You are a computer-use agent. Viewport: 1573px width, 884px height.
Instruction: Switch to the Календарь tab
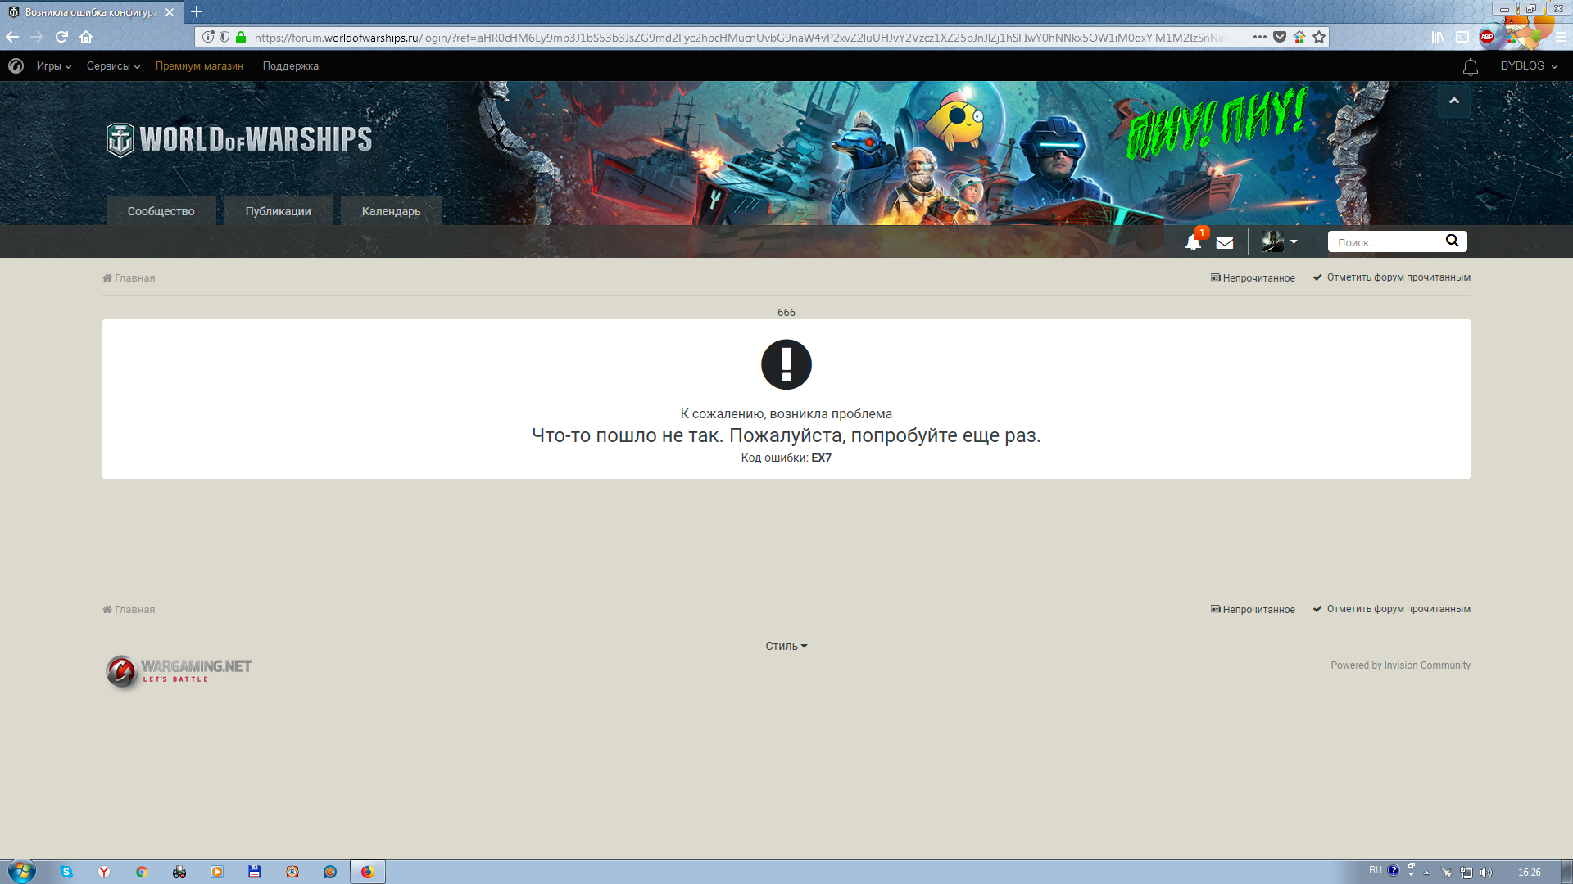pos(392,211)
